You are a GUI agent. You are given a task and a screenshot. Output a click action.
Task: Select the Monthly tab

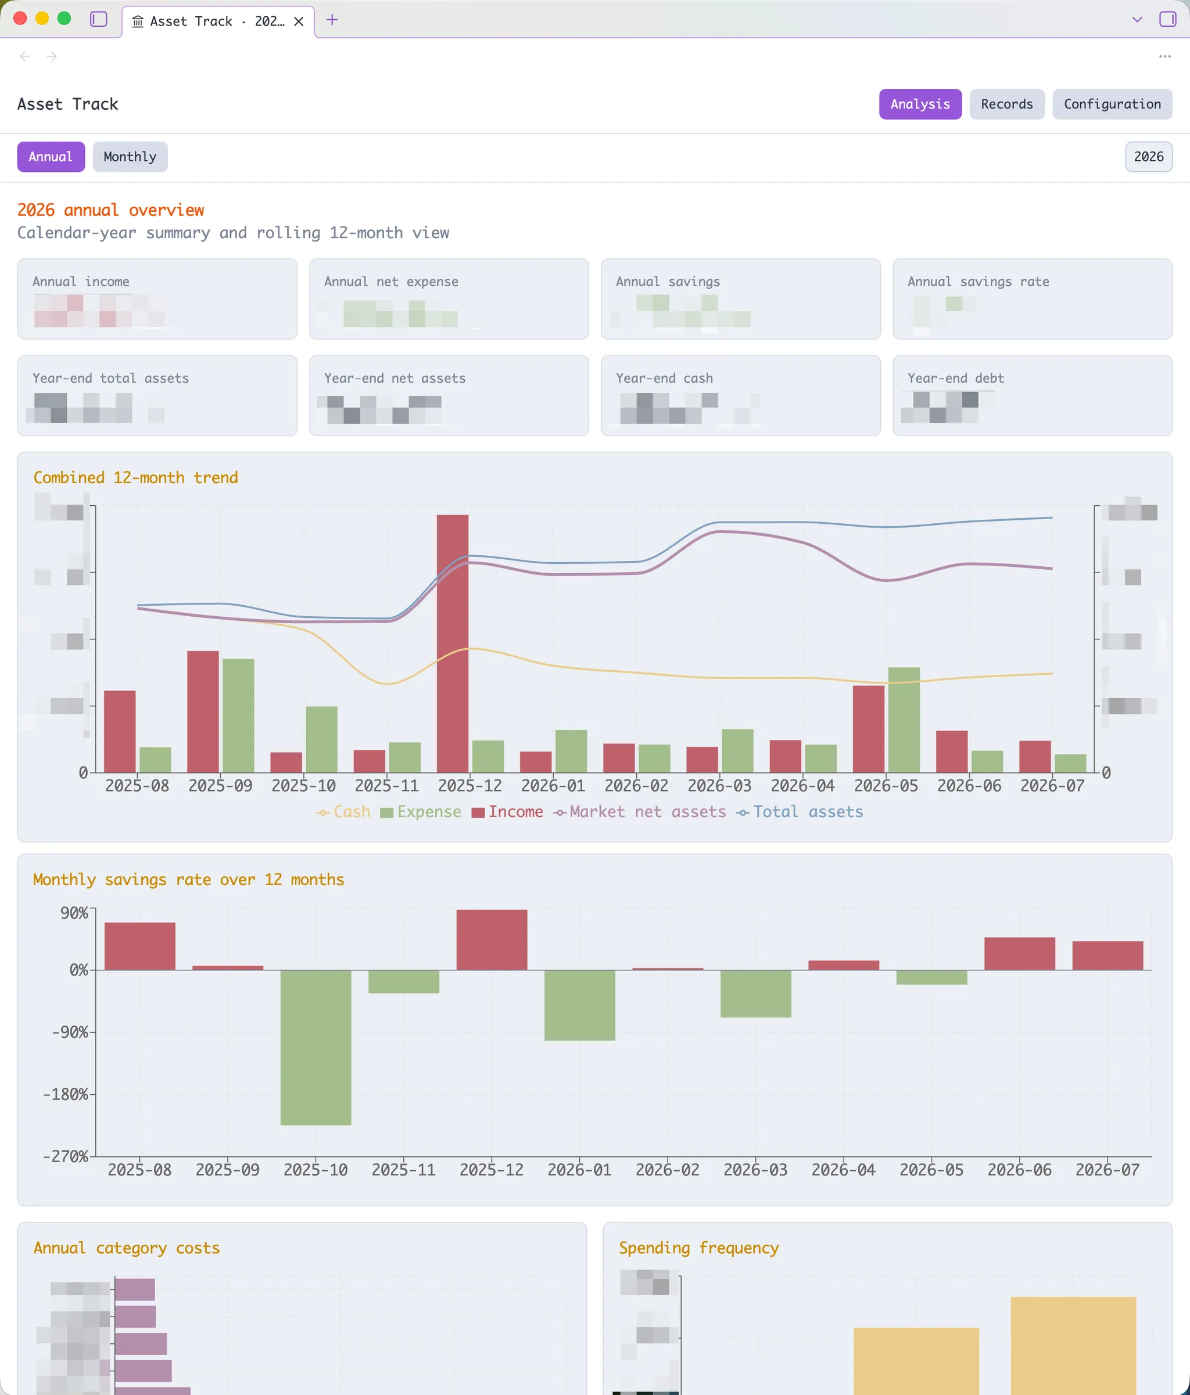click(130, 157)
